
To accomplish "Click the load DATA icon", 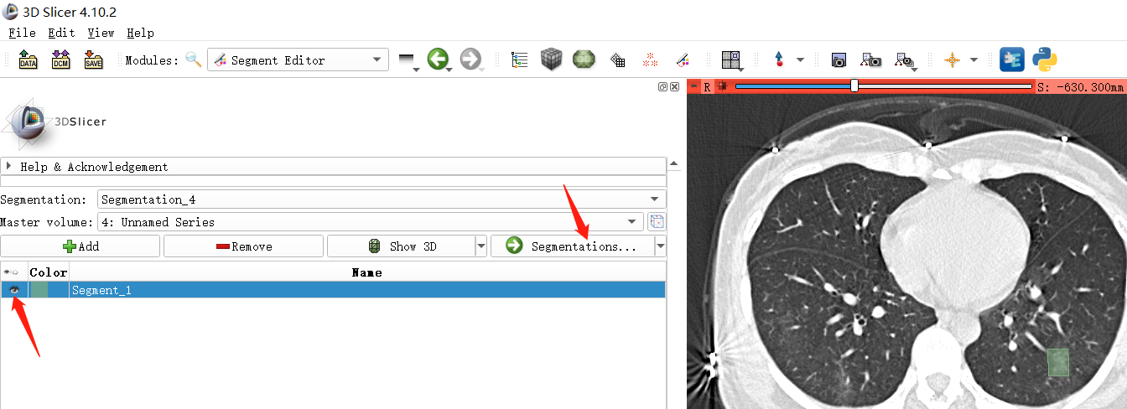I will [x=28, y=60].
